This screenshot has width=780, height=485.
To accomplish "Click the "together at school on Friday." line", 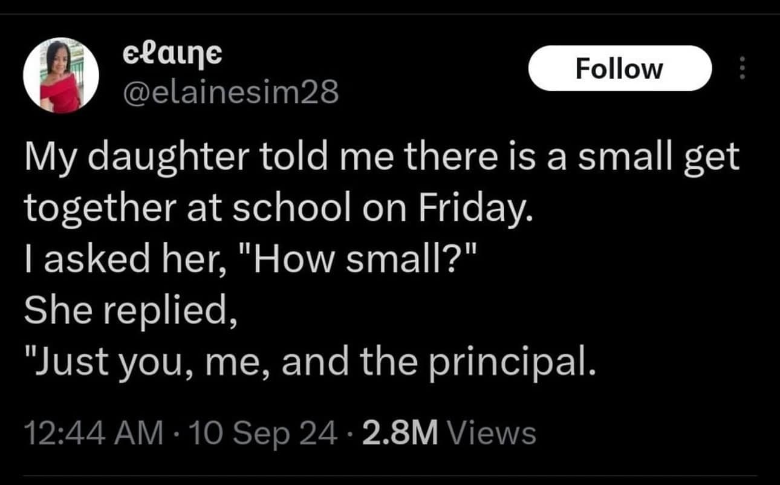I will tap(278, 209).
